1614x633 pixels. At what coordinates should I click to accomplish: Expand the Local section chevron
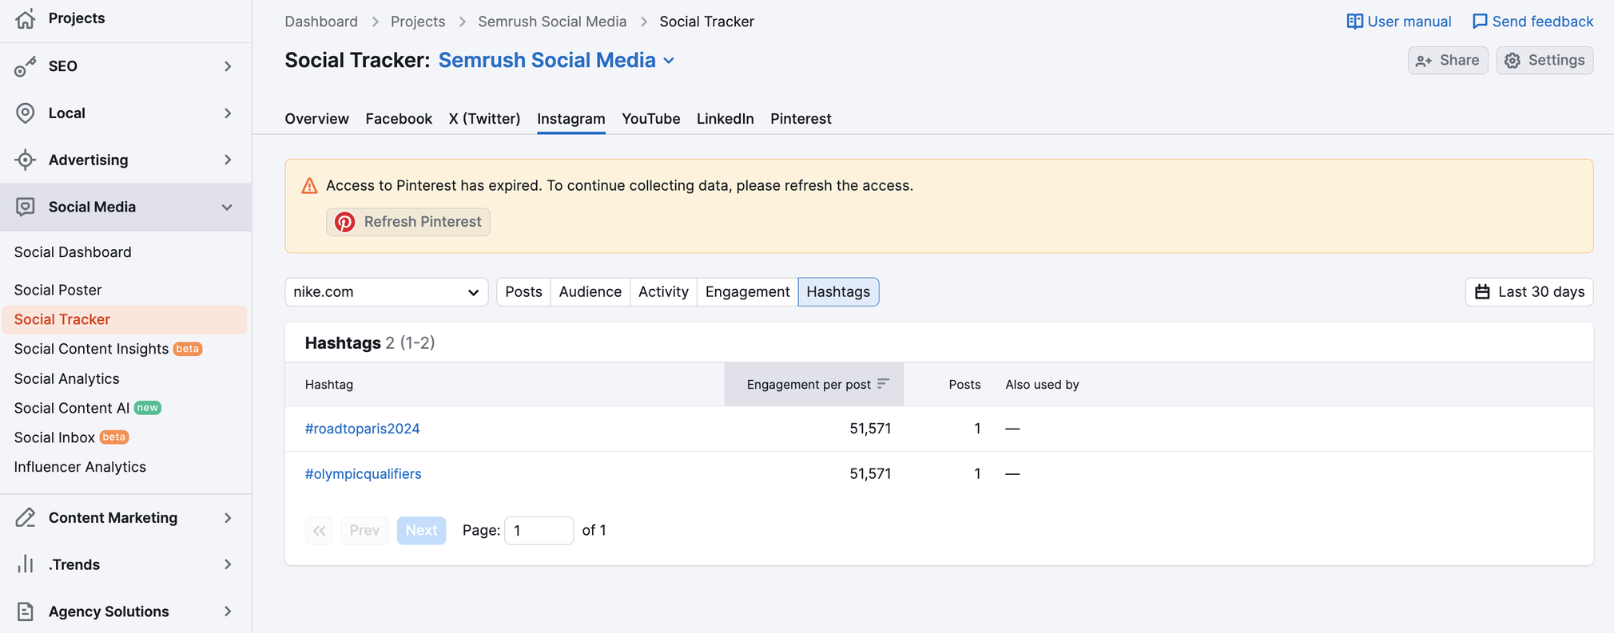(228, 113)
